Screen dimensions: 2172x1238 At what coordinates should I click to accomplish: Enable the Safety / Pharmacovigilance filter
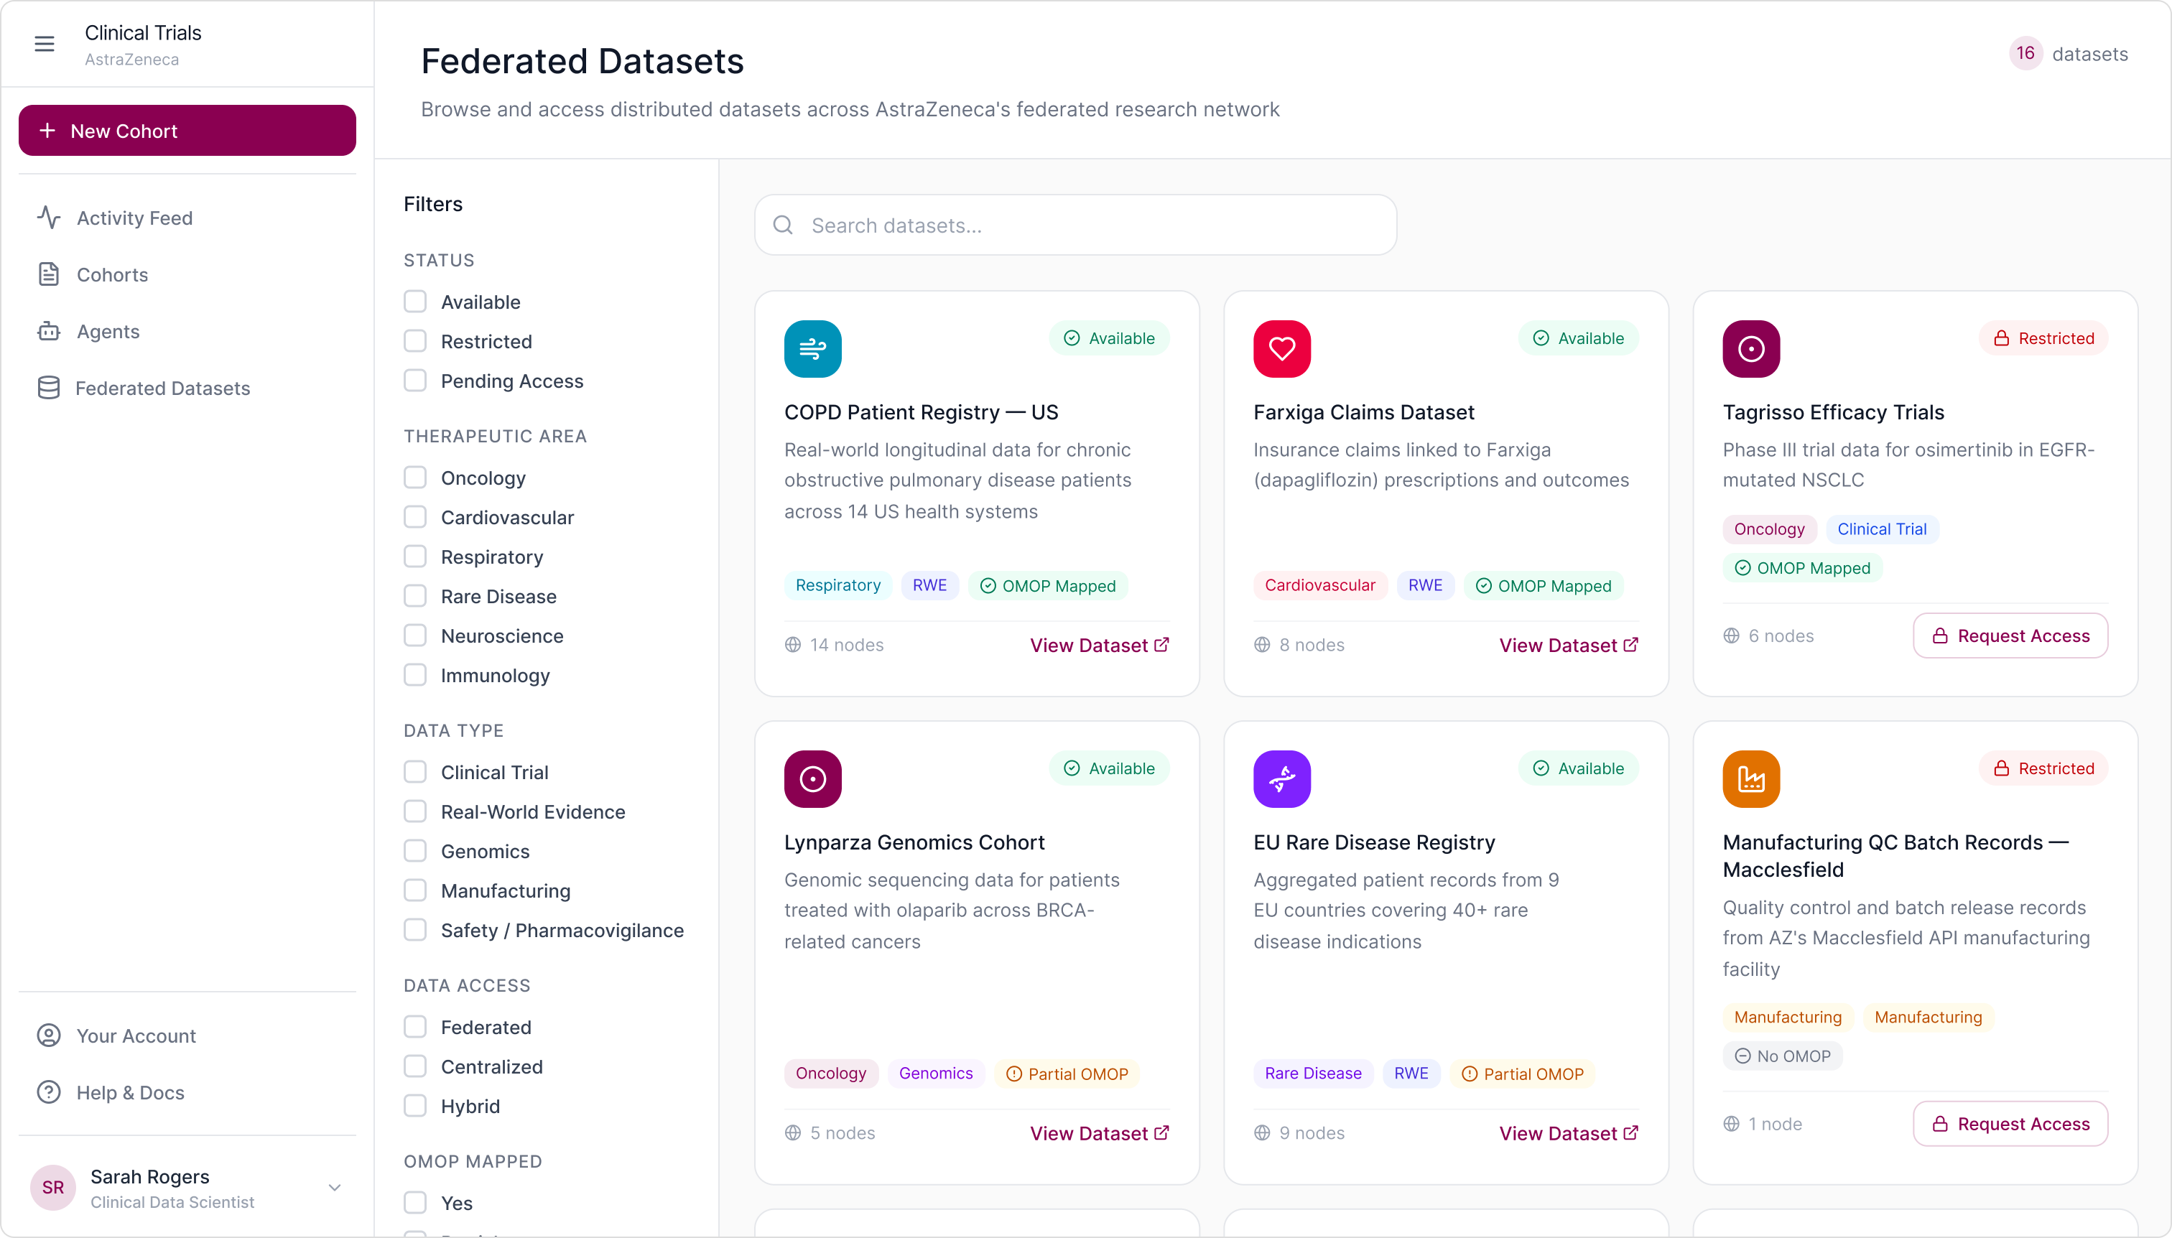(x=415, y=930)
